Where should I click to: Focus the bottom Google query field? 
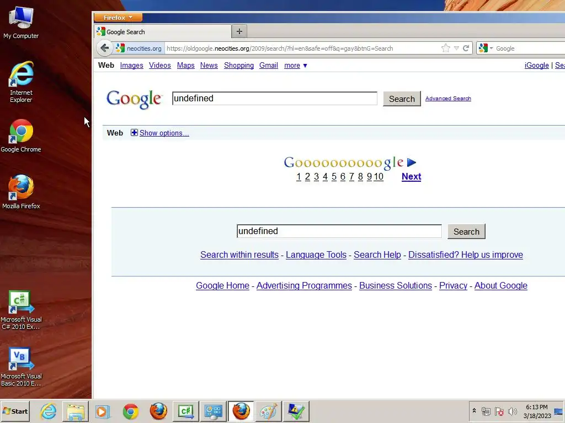click(x=339, y=231)
